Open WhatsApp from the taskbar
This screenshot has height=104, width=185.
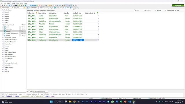tap(112, 102)
